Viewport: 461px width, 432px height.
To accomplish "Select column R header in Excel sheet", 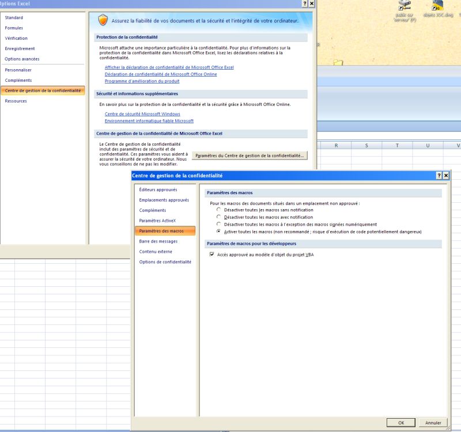I will click(x=336, y=146).
